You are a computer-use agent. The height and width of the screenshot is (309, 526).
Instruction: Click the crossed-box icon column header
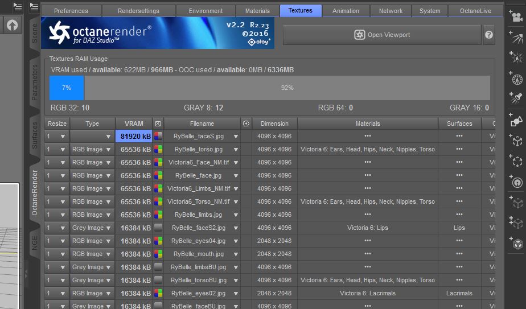[x=158, y=124]
